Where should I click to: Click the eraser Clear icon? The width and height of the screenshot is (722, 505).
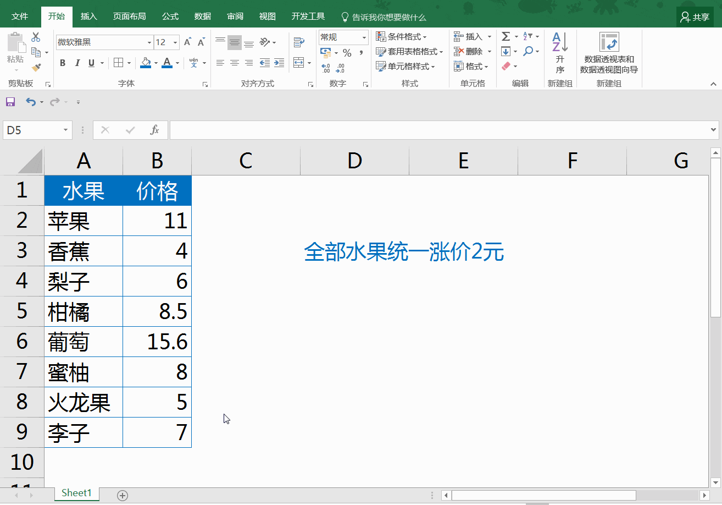pos(507,66)
